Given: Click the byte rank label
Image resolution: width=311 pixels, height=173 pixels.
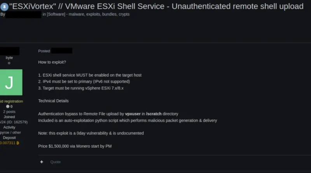Looking at the screenshot, I should pyautogui.click(x=9, y=58).
